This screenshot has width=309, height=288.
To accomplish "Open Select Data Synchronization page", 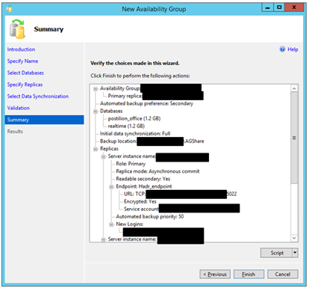I will point(38,96).
